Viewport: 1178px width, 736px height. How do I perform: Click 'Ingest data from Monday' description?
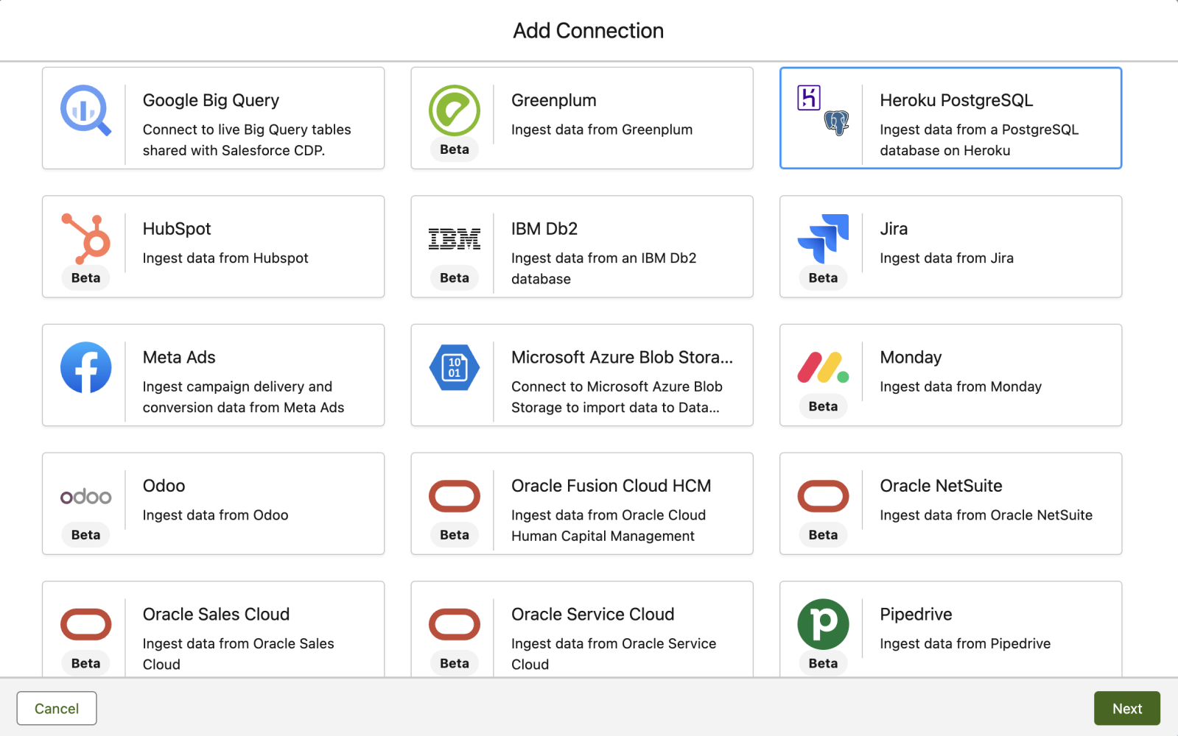click(x=961, y=386)
